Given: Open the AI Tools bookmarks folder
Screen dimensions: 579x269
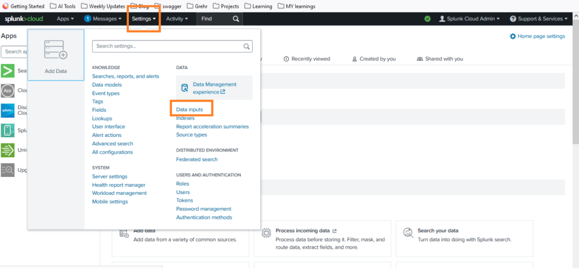Looking at the screenshot, I should pyautogui.click(x=63, y=6).
